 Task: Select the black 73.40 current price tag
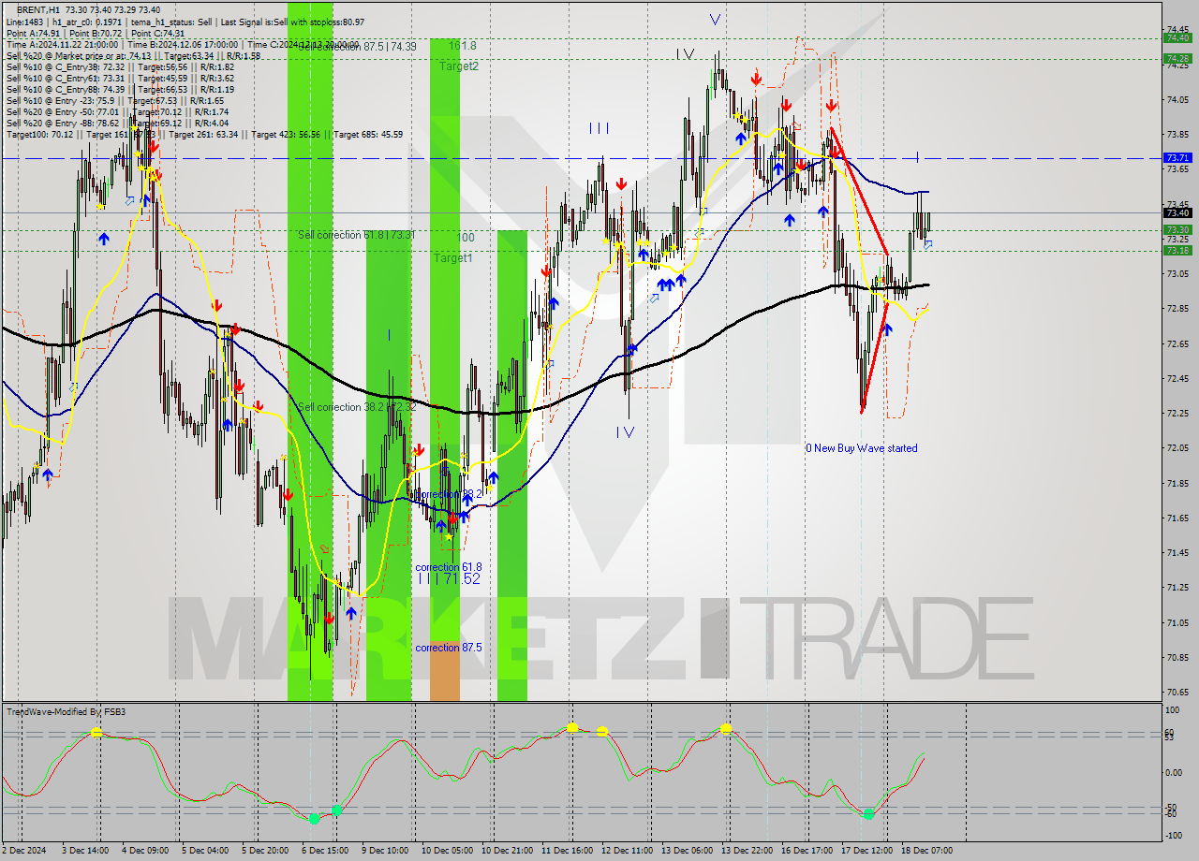point(1177,212)
